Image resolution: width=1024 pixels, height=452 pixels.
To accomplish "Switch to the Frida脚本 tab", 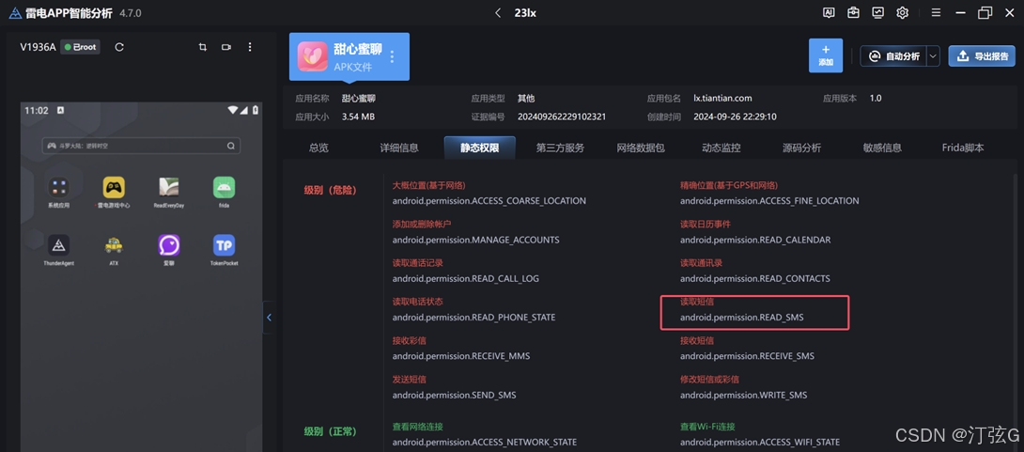I will 963,148.
